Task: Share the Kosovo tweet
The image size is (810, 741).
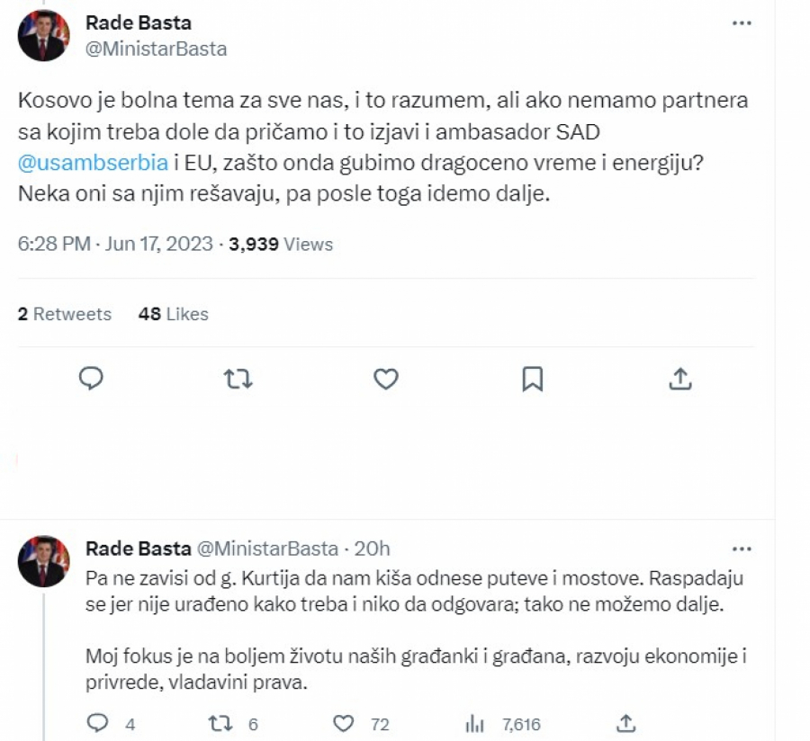Action: tap(680, 379)
